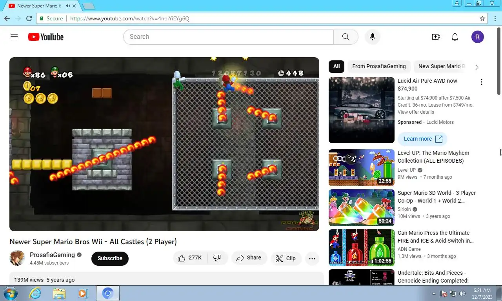This screenshot has width=502, height=301.
Task: Open the ProsafiaGaming channel avatar
Action: click(x=17, y=258)
